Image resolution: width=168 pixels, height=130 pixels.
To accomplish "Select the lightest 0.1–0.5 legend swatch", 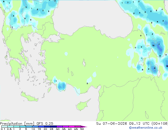I will (x=5, y=127).
